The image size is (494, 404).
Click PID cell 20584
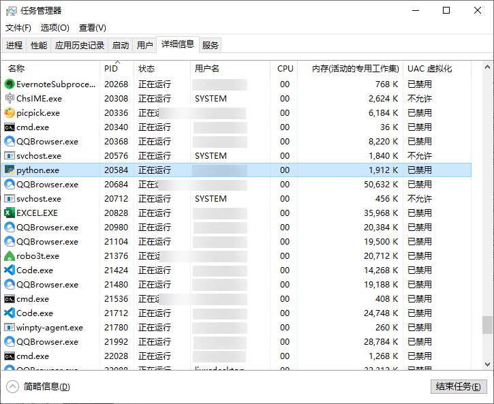(117, 170)
